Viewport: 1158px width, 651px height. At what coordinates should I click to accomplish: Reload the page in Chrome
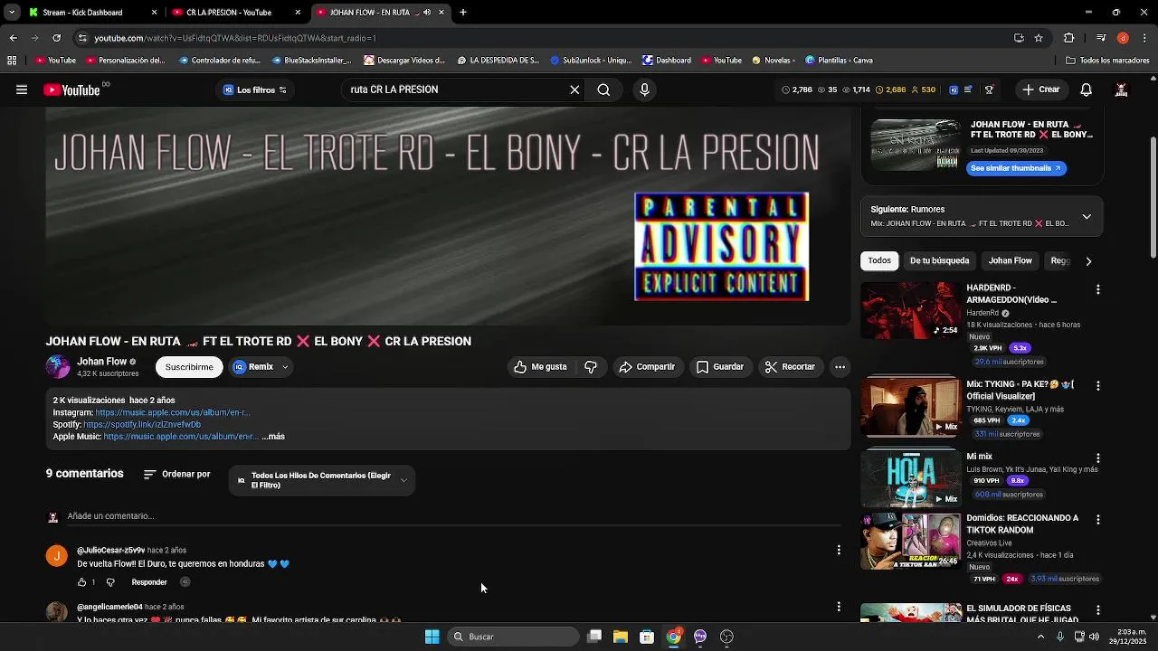tap(56, 38)
